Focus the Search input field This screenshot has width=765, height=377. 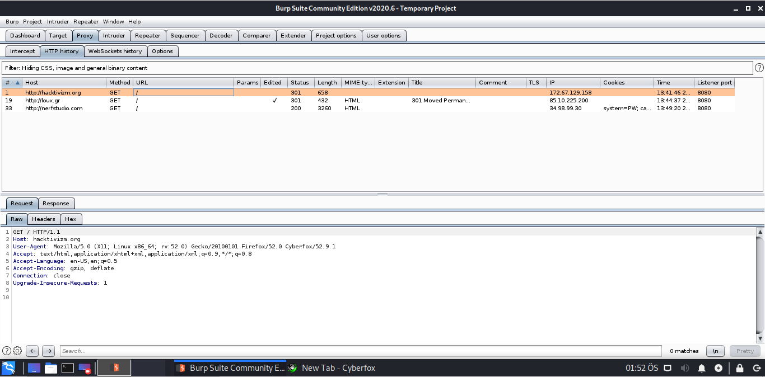pyautogui.click(x=360, y=351)
